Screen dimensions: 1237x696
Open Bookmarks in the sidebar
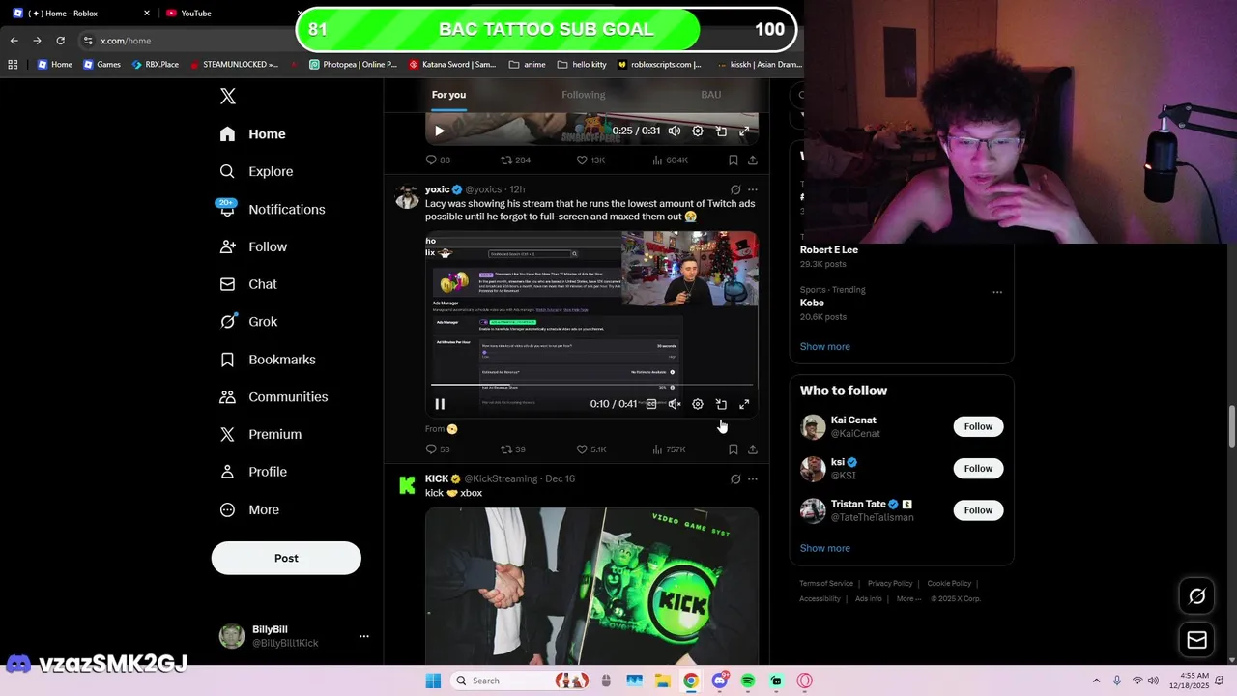tap(268, 360)
